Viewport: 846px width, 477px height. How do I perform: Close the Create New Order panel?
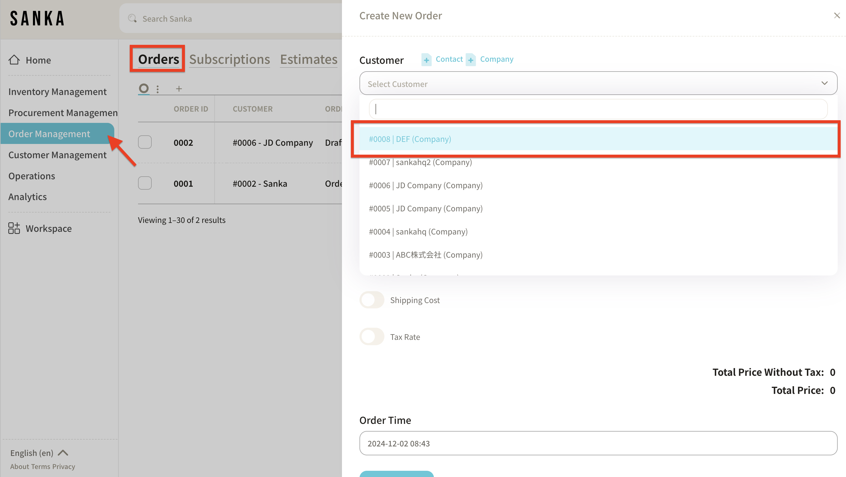[837, 15]
